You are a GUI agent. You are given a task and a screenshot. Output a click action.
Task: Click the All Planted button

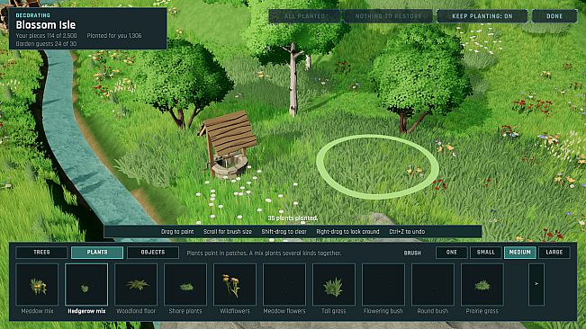point(304,16)
